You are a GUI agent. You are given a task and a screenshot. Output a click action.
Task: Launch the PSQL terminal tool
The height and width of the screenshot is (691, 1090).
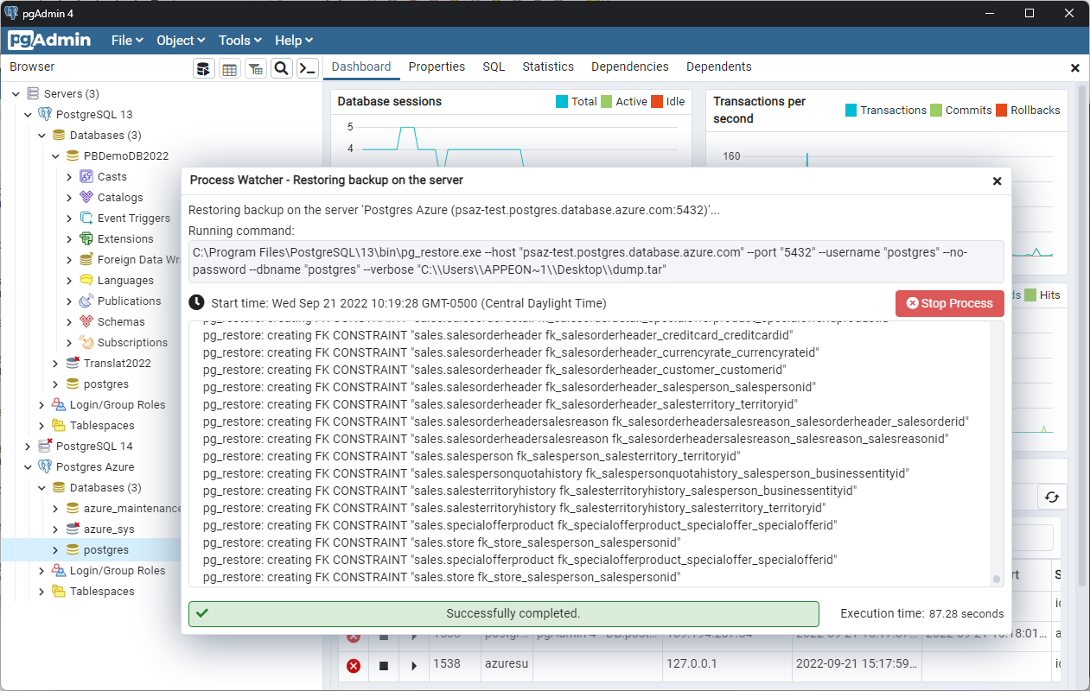point(308,67)
